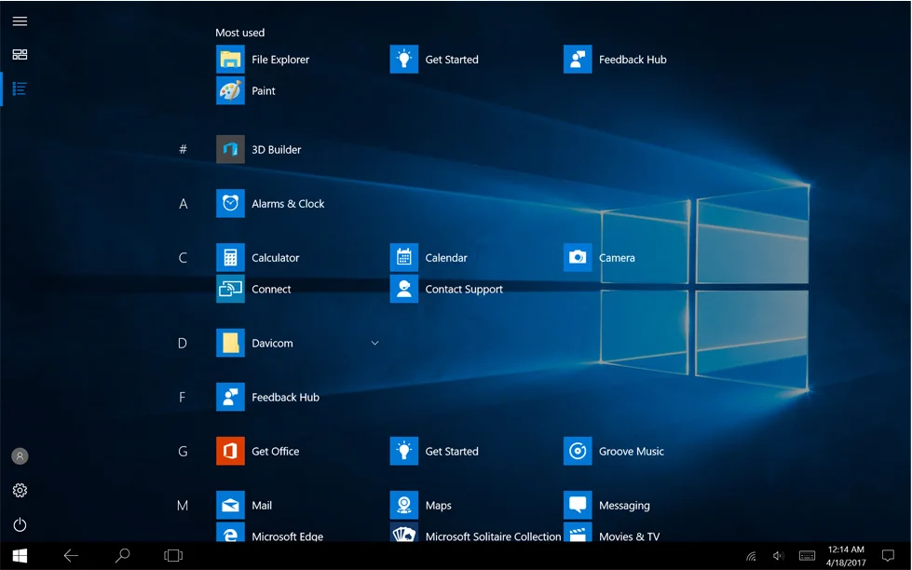Image resolution: width=912 pixels, height=570 pixels.
Task: Open Task View on taskbar
Action: [173, 556]
